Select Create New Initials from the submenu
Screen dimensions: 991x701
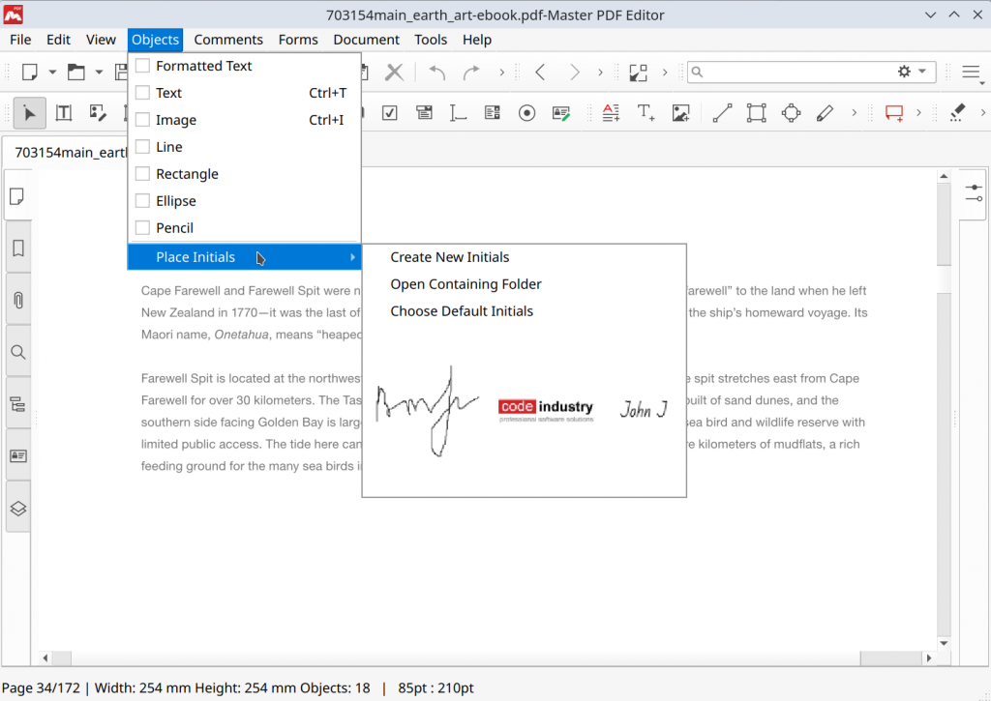pos(449,257)
